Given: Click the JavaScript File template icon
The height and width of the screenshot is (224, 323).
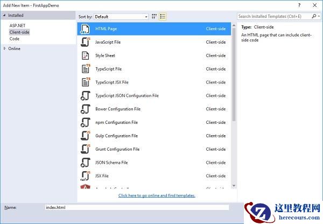Looking at the screenshot, I should tap(85, 42).
